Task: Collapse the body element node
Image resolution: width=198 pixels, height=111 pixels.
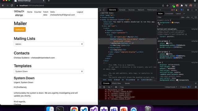Action: tap(101, 20)
